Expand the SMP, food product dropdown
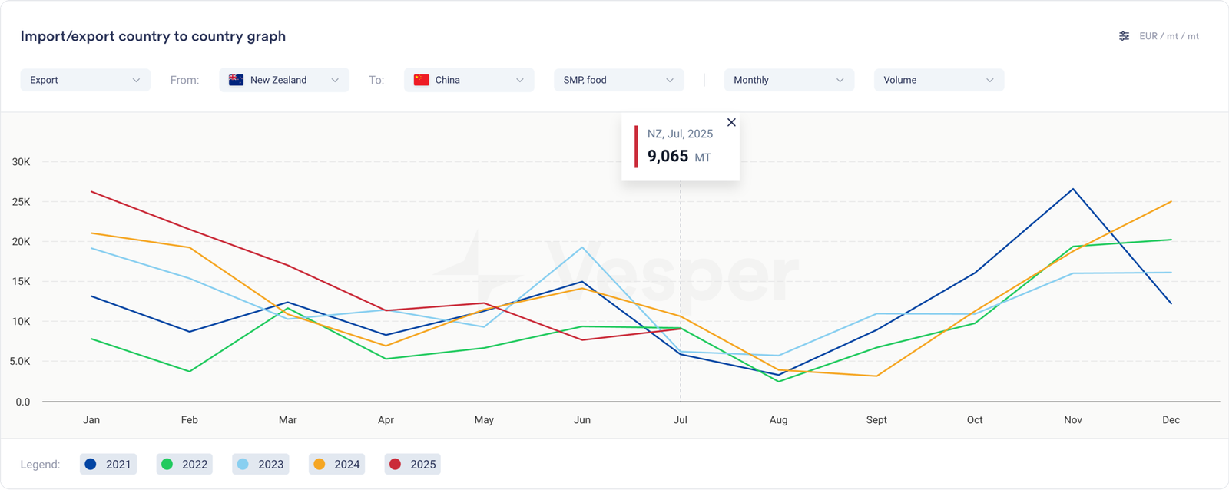This screenshot has width=1229, height=490. coord(618,80)
